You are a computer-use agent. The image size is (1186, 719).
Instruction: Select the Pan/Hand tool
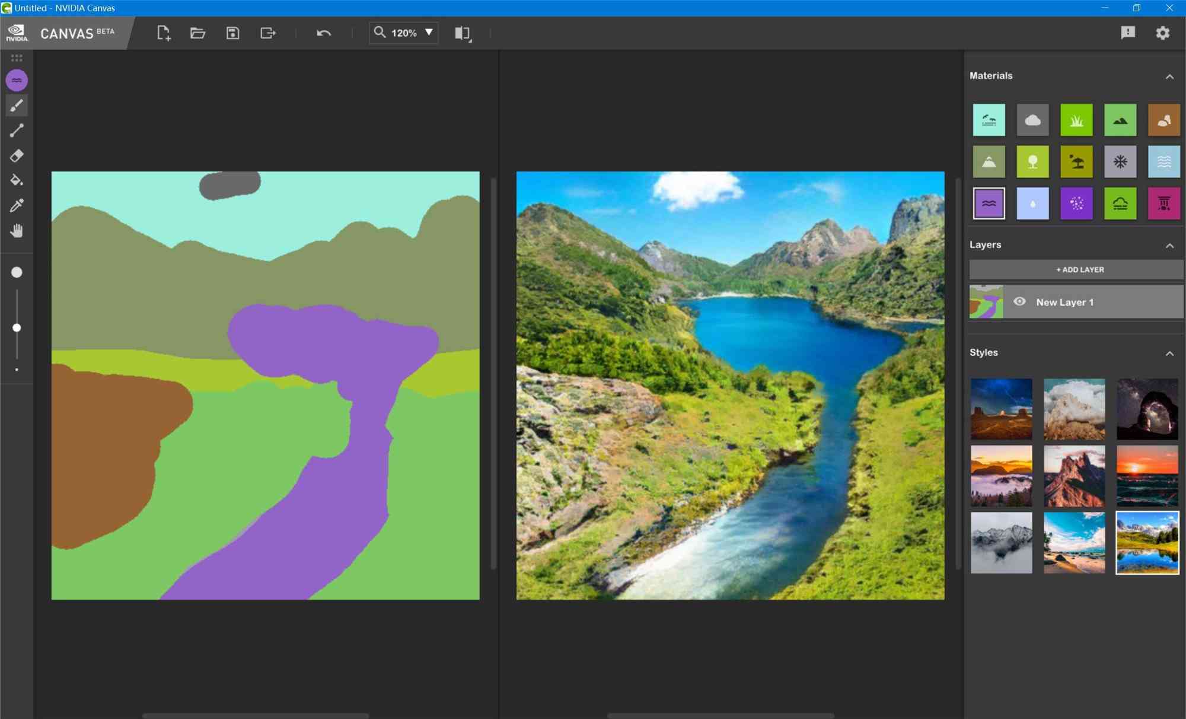(x=16, y=231)
